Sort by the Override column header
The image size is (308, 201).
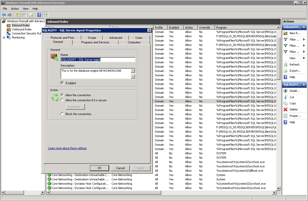tap(206, 27)
